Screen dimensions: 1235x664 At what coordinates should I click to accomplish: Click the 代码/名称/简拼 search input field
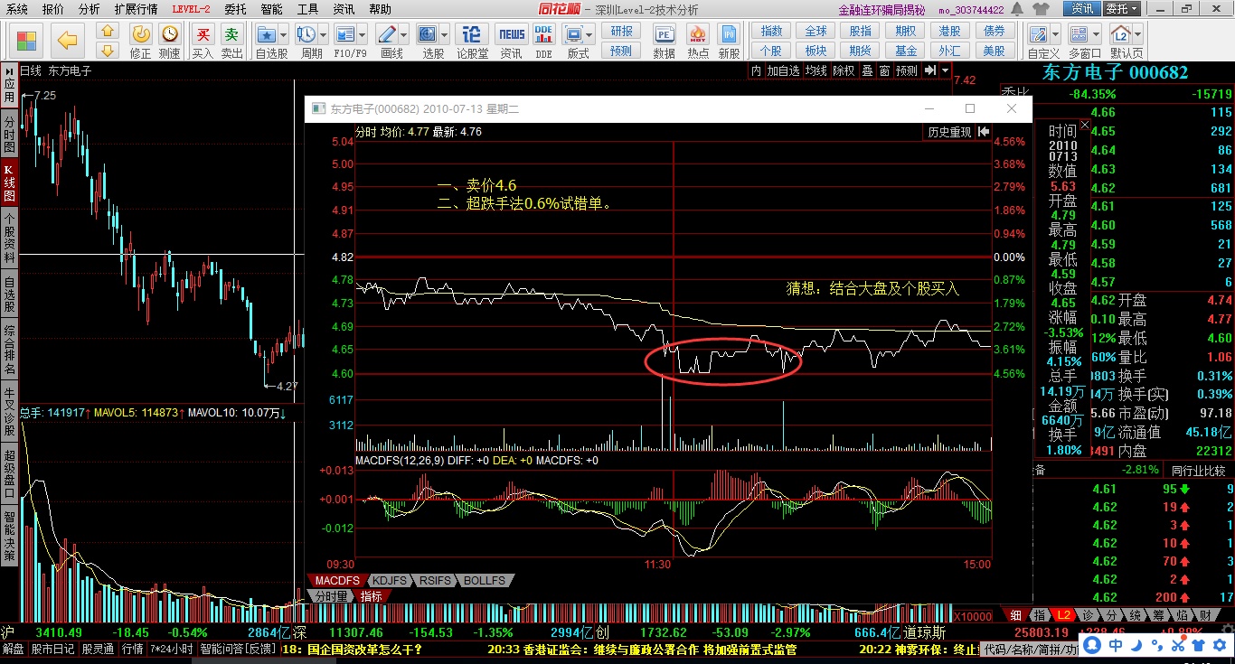(x=1031, y=649)
